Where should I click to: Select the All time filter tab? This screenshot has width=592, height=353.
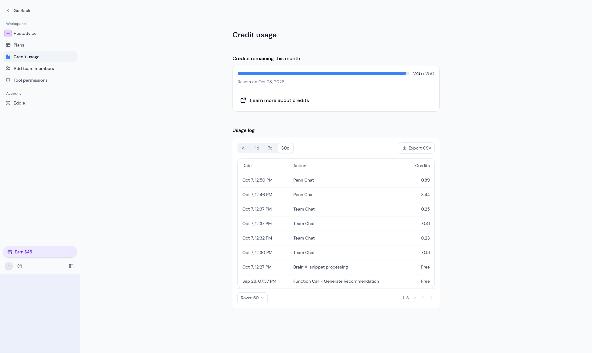tap(244, 148)
